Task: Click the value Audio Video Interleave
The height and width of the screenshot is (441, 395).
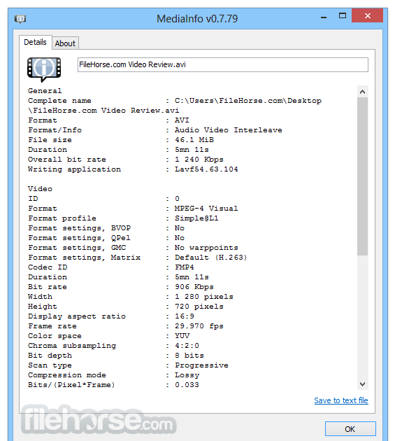Action: 229,130
